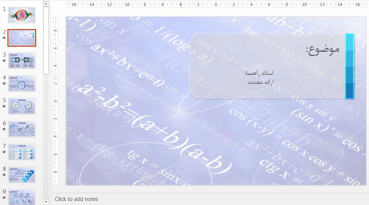
Task: Select slide 7 thumbnail
Action: click(x=22, y=152)
